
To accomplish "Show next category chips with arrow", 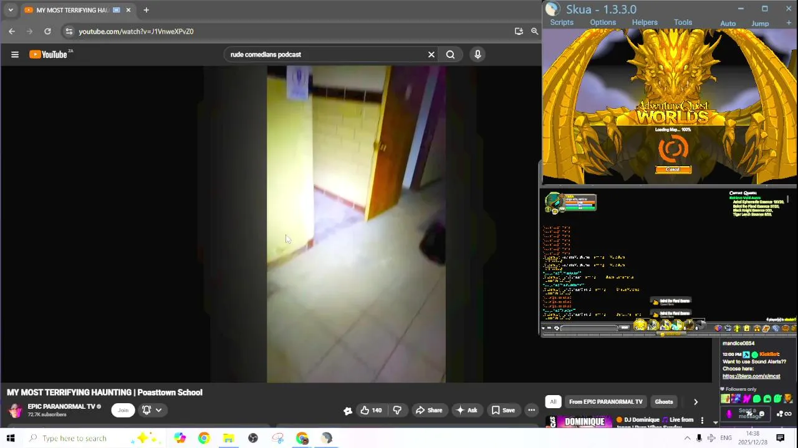I will coord(696,402).
